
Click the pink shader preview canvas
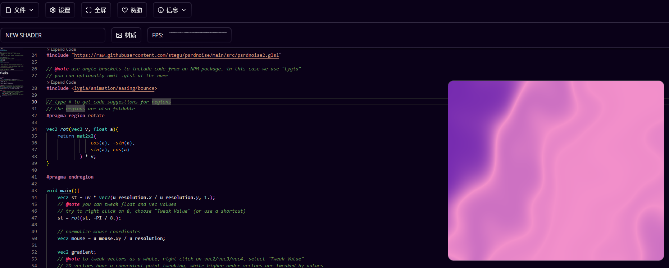[x=556, y=171]
